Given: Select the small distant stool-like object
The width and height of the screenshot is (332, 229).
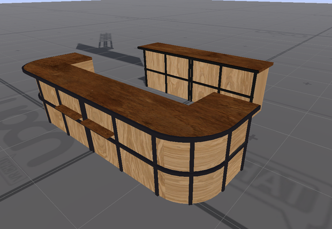Looking at the screenshot, I should click(x=105, y=41).
